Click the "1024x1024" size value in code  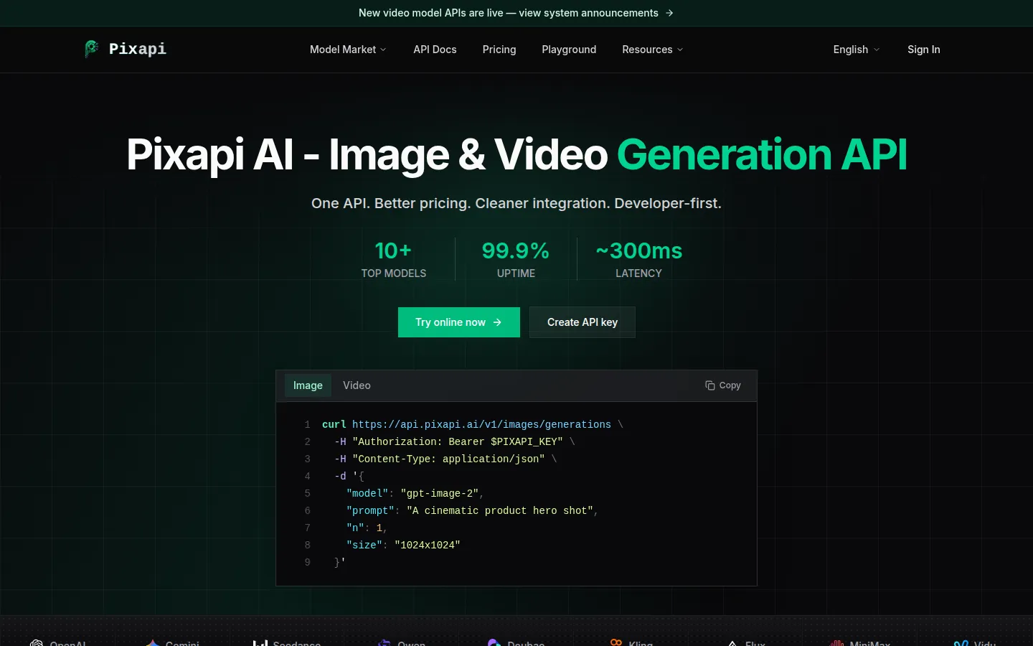pos(428,546)
